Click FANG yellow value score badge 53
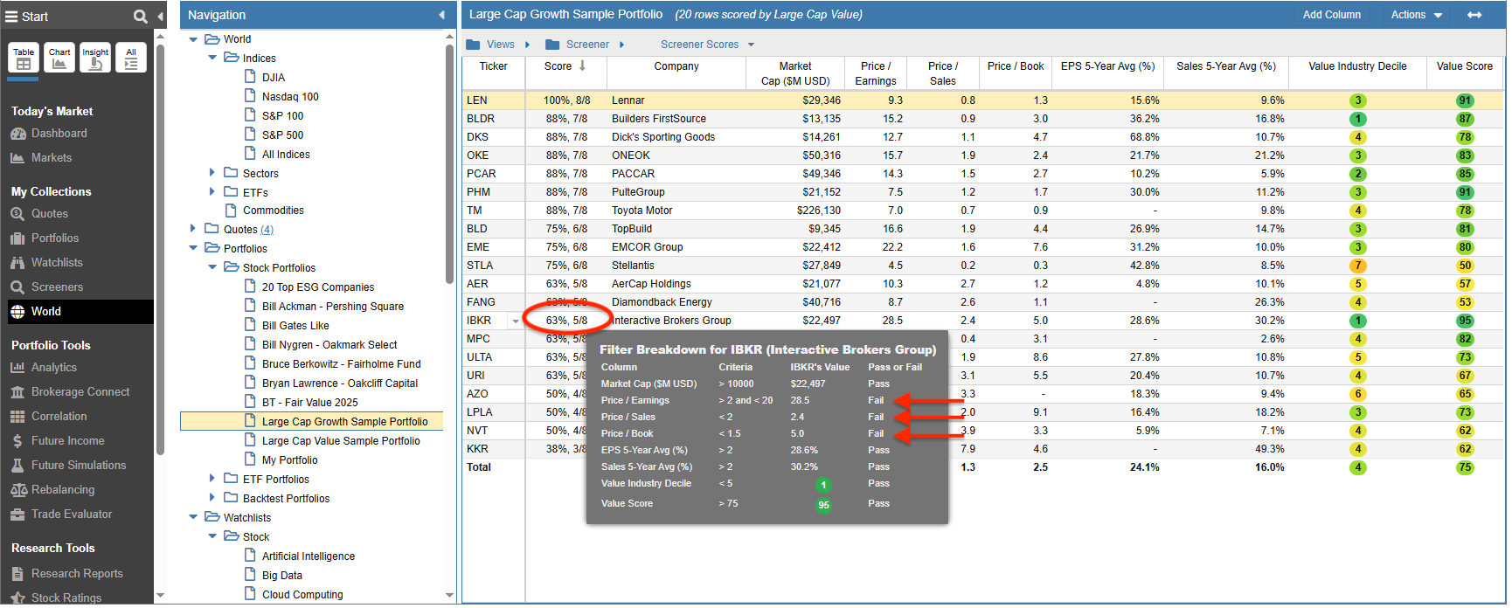1512x608 pixels. point(1465,302)
